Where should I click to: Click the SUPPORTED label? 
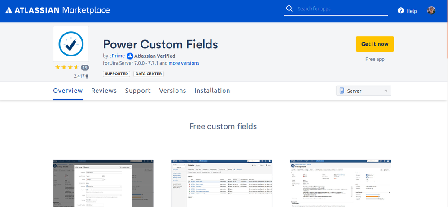click(x=117, y=74)
